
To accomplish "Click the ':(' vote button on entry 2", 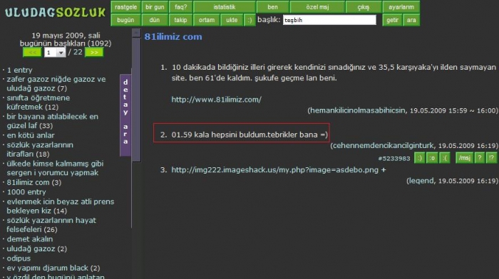I will pos(444,158).
